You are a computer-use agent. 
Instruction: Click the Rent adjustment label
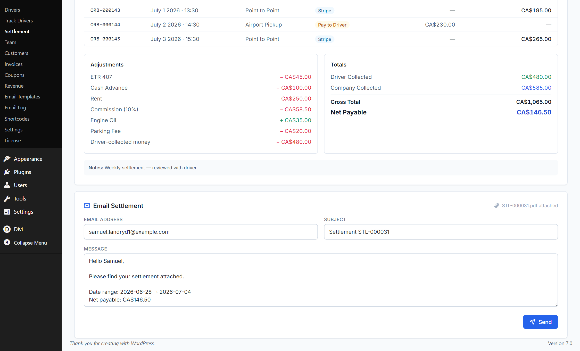[96, 99]
